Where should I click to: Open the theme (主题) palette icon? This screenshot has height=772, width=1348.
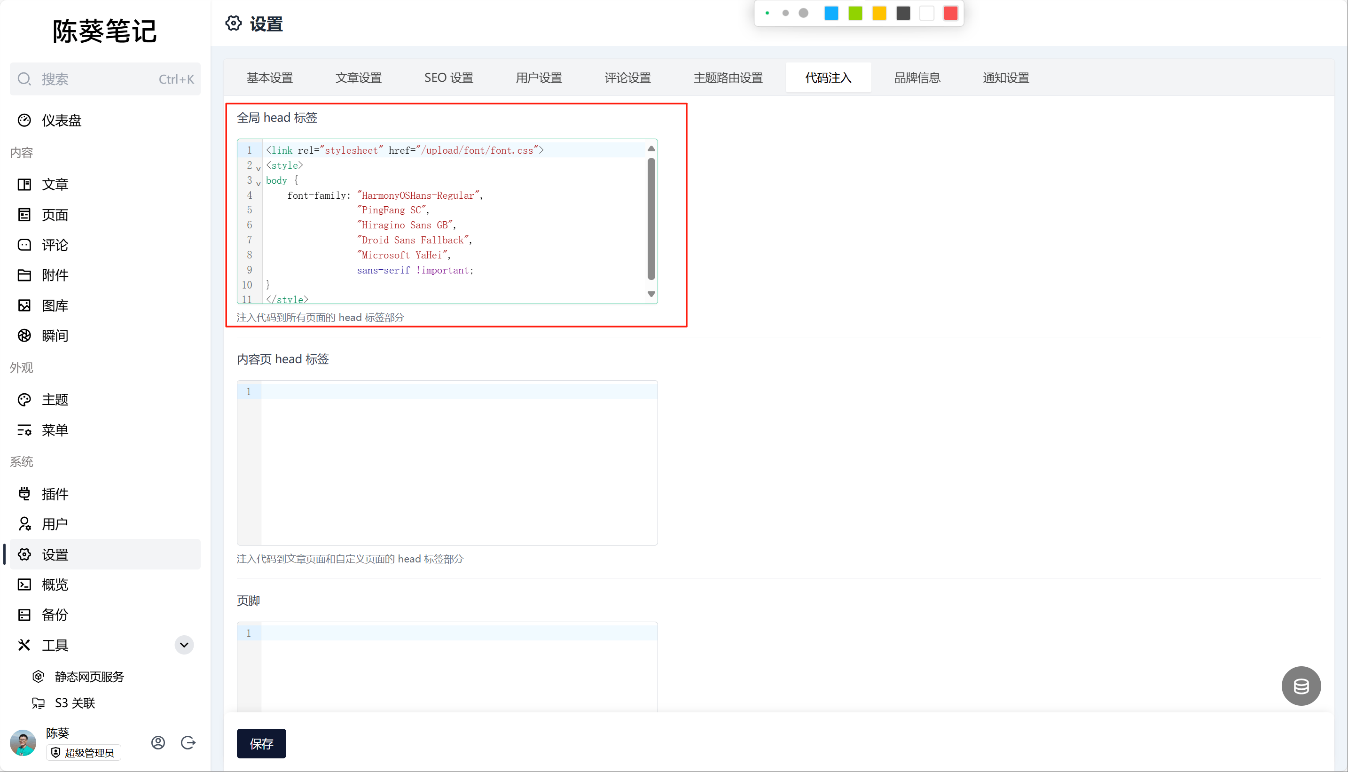(x=24, y=400)
